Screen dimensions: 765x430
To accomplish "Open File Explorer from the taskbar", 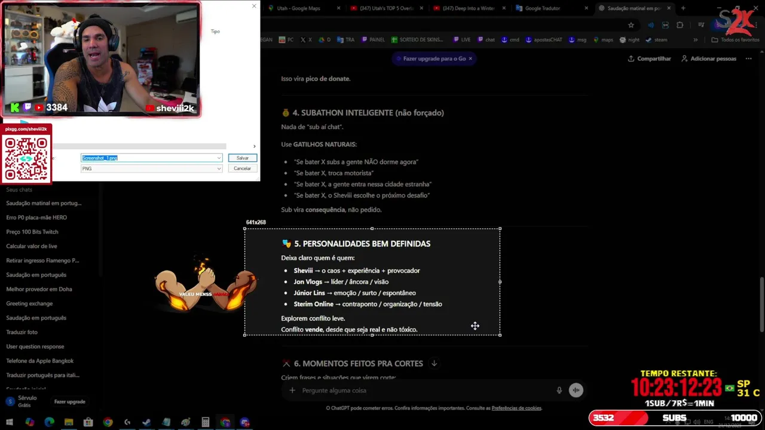I will (69, 422).
